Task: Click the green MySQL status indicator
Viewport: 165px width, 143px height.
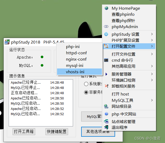Action: tap(42, 65)
